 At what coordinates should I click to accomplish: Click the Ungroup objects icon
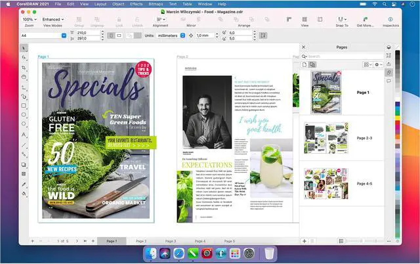(x=97, y=20)
